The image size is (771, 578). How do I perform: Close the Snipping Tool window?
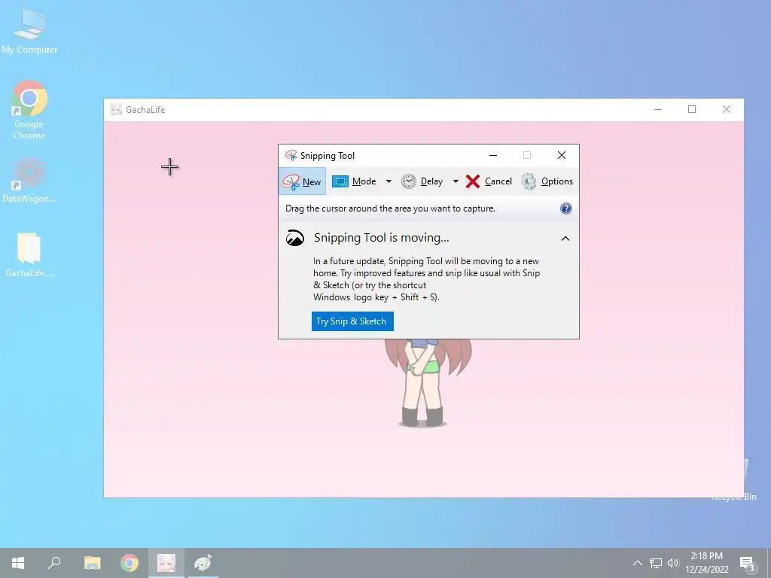coord(562,155)
